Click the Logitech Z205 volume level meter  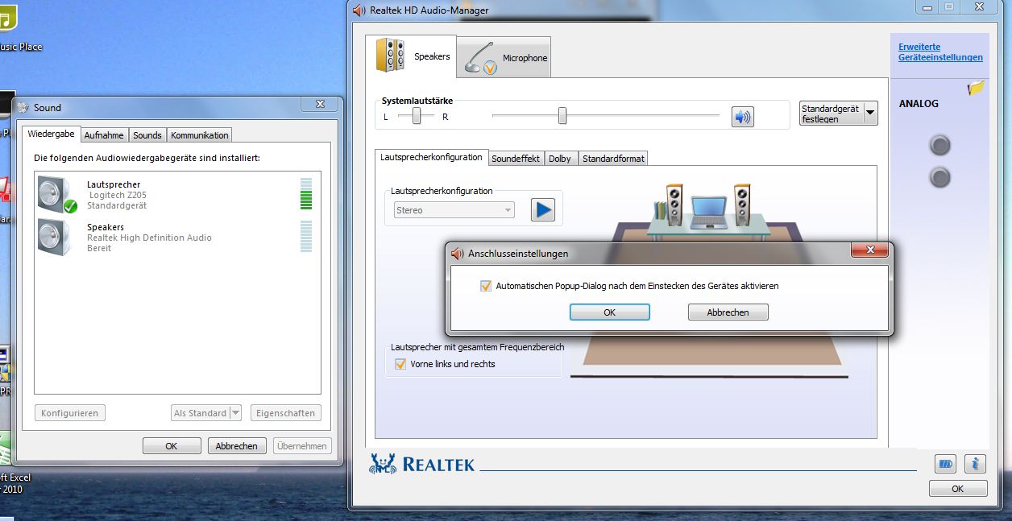coord(305,194)
